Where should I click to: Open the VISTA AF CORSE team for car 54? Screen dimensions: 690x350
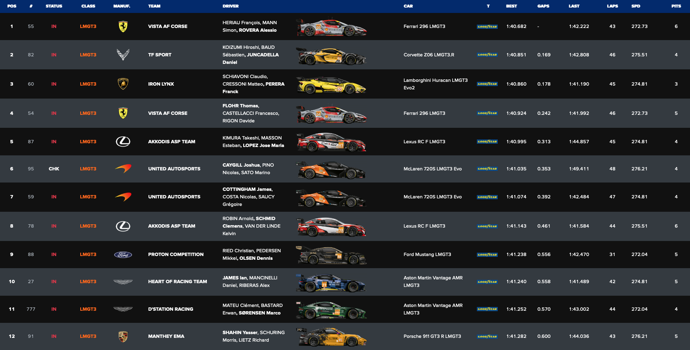(168, 113)
